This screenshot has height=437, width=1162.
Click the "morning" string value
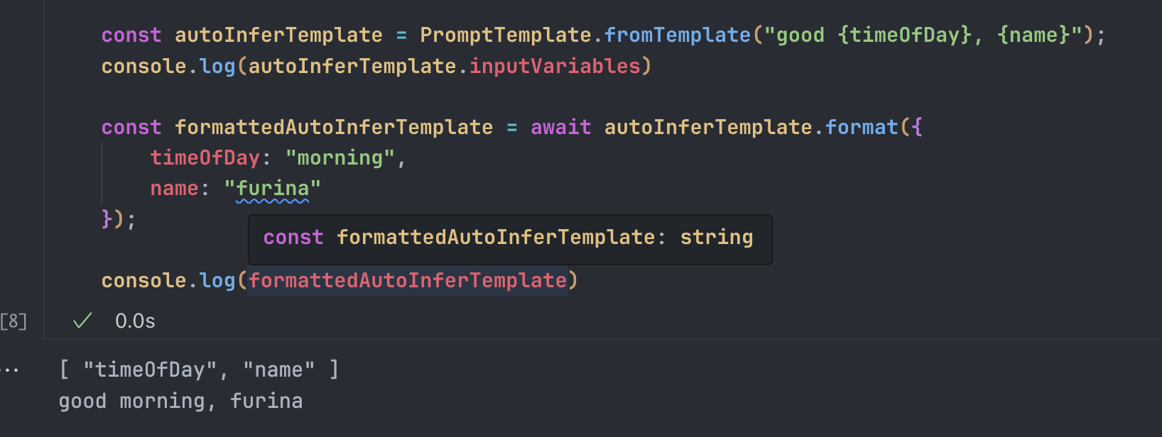click(340, 157)
